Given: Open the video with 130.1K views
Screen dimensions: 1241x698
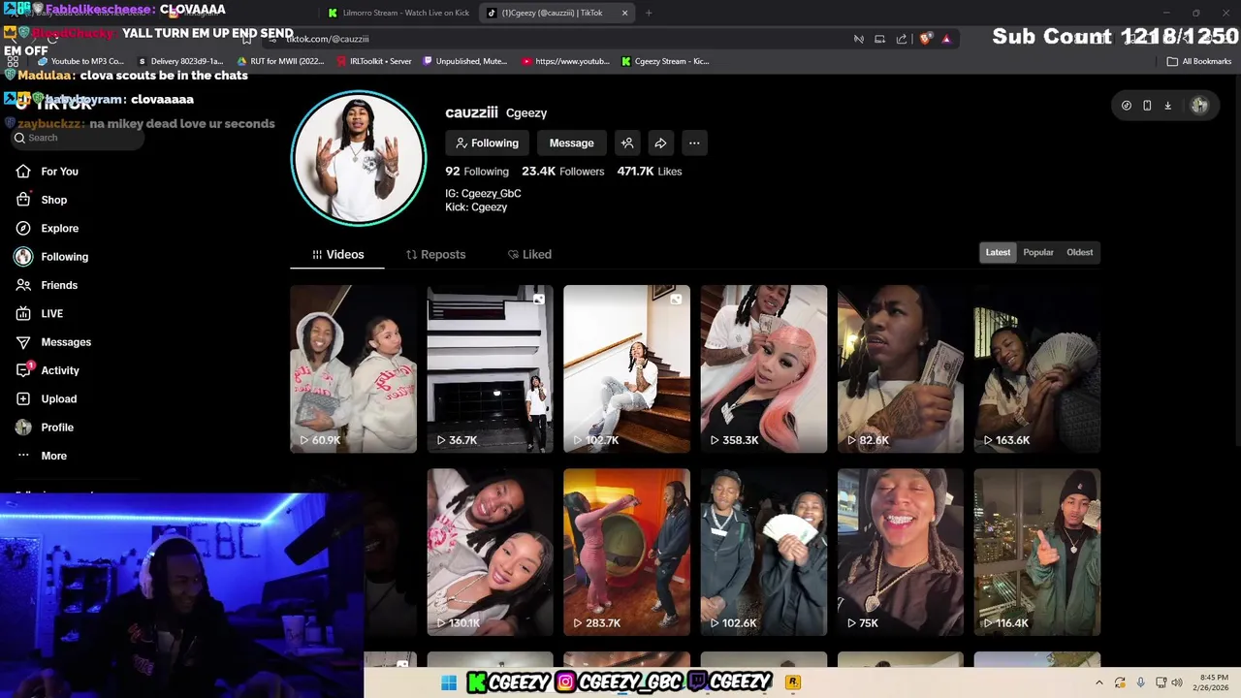Looking at the screenshot, I should [491, 553].
